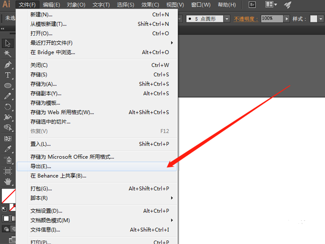Screen dimensions: 325x244
Task: Choose 存储(S) menu item
Action: (97, 74)
